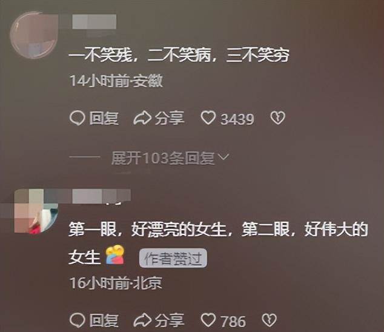Click the reply bubble icon on first comment

coord(78,118)
